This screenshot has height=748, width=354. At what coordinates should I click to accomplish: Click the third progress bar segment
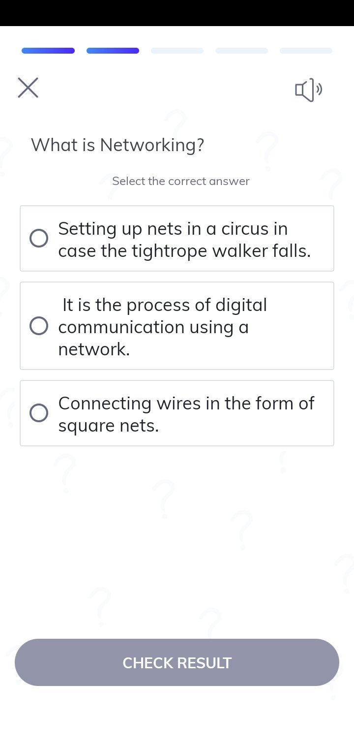[177, 51]
